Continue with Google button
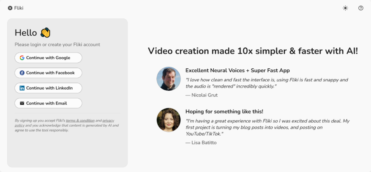 tap(48, 58)
